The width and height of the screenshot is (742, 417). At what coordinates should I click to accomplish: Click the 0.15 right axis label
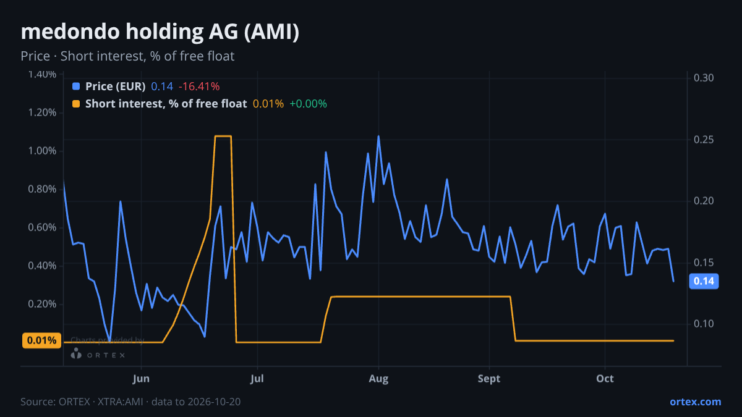[704, 263]
